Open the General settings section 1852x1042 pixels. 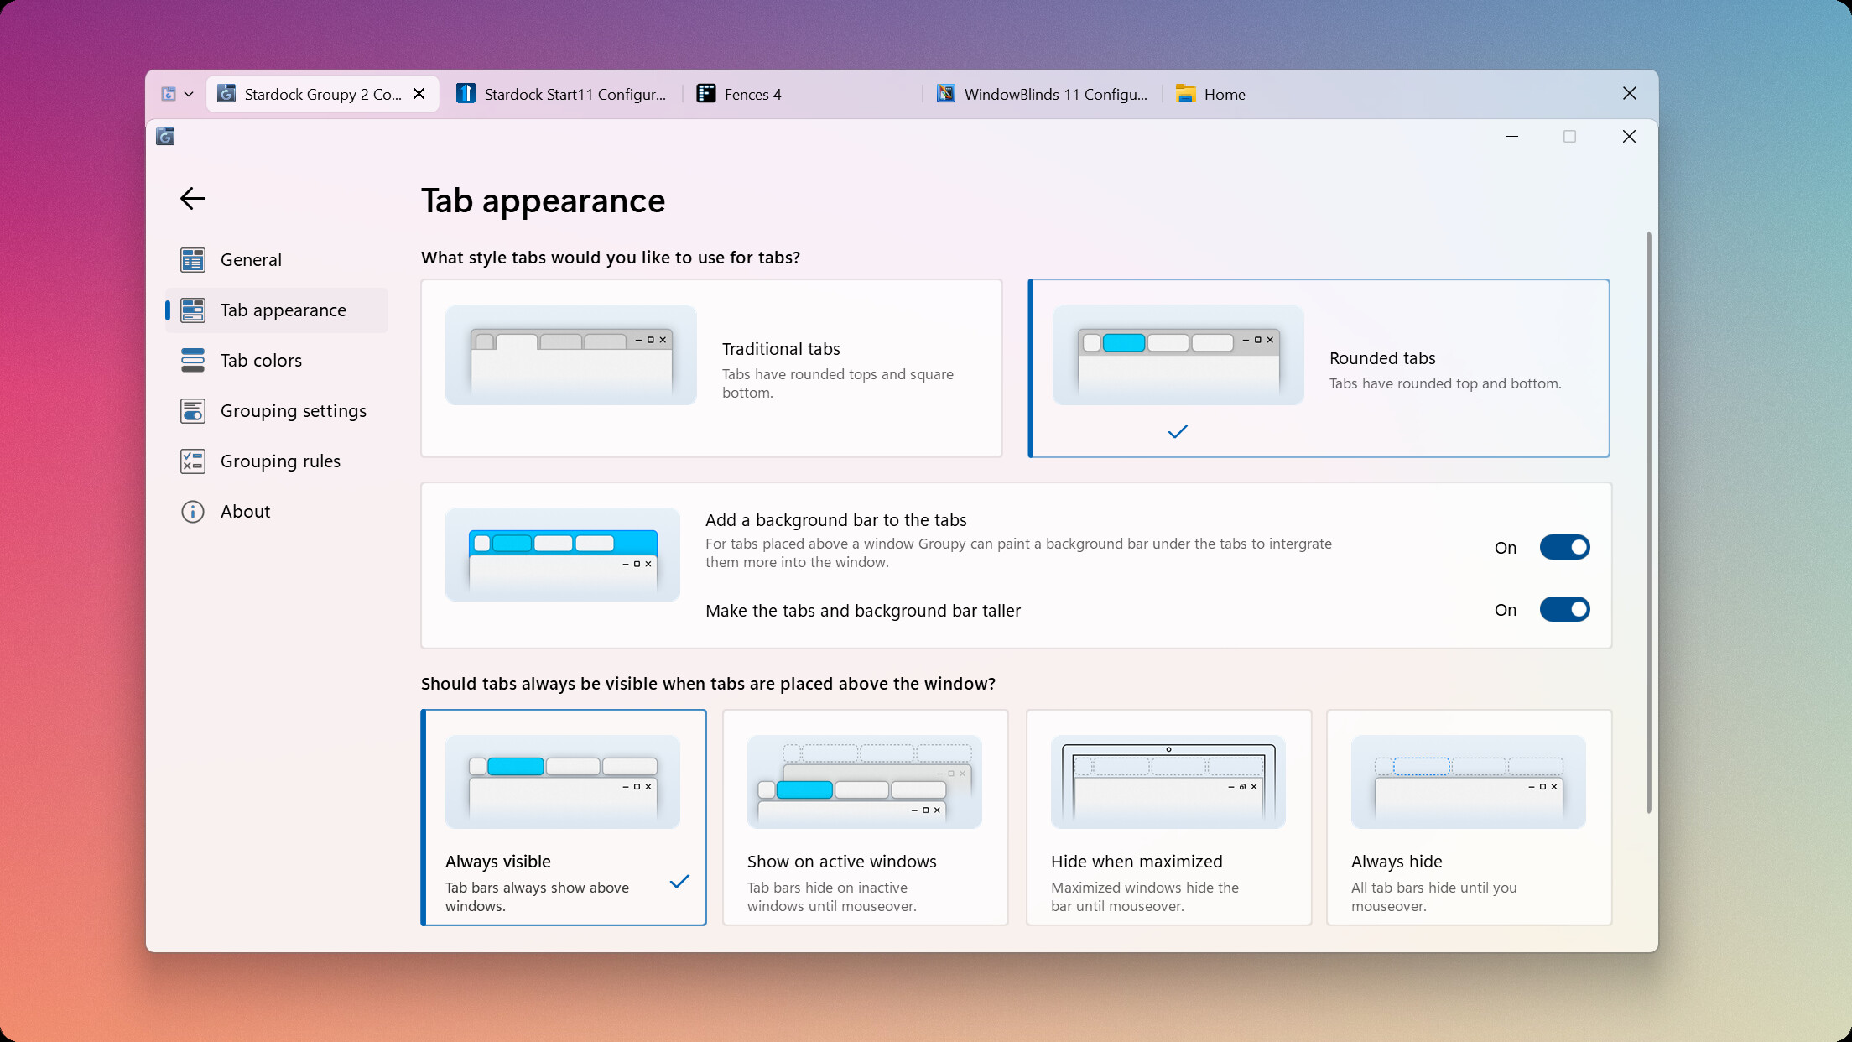click(x=252, y=259)
